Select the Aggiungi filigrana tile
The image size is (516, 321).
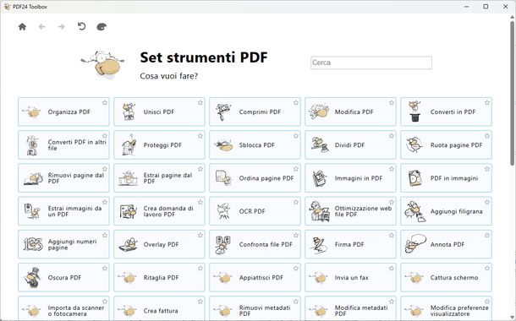tap(447, 211)
